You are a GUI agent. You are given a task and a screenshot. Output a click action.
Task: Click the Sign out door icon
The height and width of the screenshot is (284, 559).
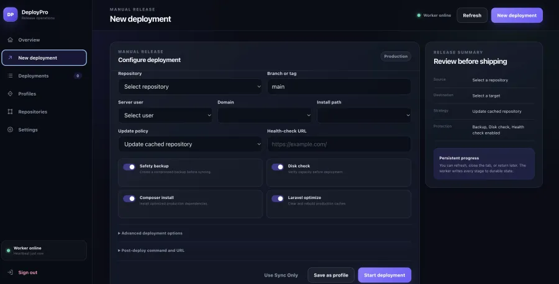coord(10,272)
